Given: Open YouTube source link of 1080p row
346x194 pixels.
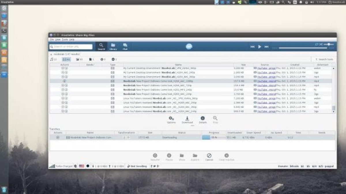Looking at the screenshot, I should [x=266, y=81].
